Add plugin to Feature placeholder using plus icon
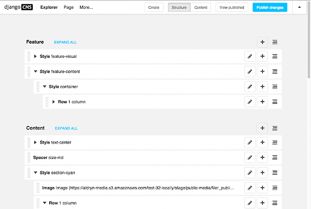Image resolution: width=311 pixels, height=209 pixels. [x=262, y=42]
